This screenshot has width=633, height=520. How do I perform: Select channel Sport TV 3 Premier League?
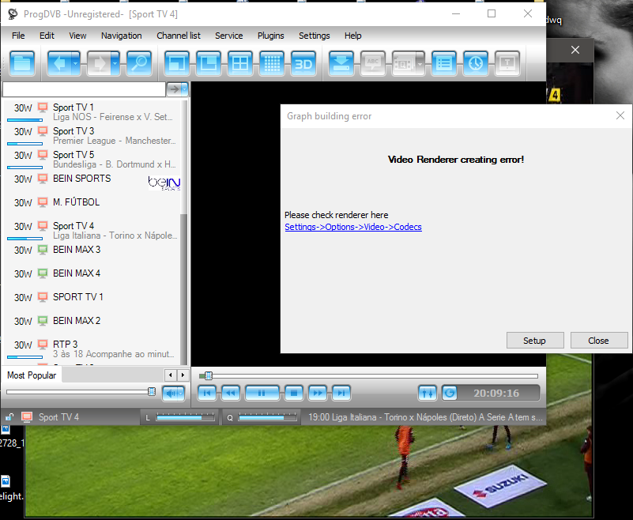[x=92, y=136]
